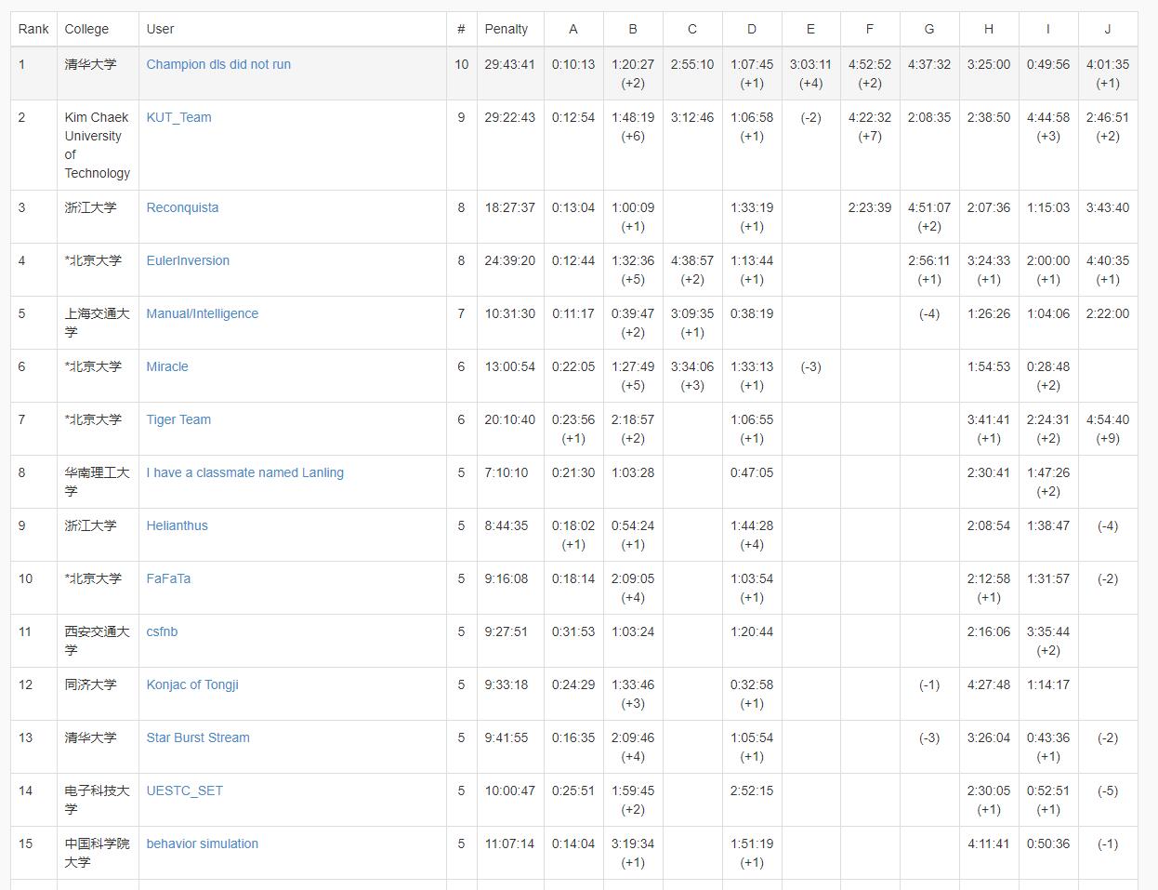This screenshot has width=1158, height=890.
Task: Open the KUT_Team user link
Action: [178, 117]
